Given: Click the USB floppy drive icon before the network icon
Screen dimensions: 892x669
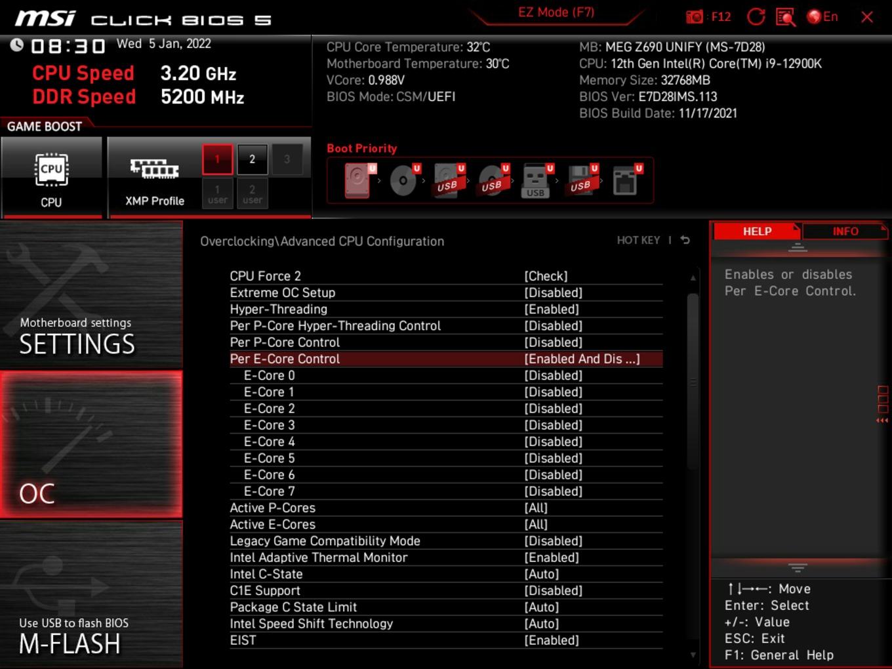Looking at the screenshot, I should pyautogui.click(x=582, y=180).
